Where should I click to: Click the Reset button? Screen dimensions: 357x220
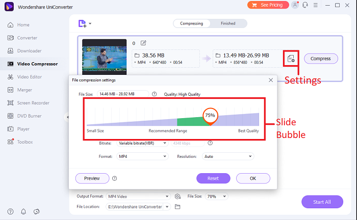pos(213,178)
